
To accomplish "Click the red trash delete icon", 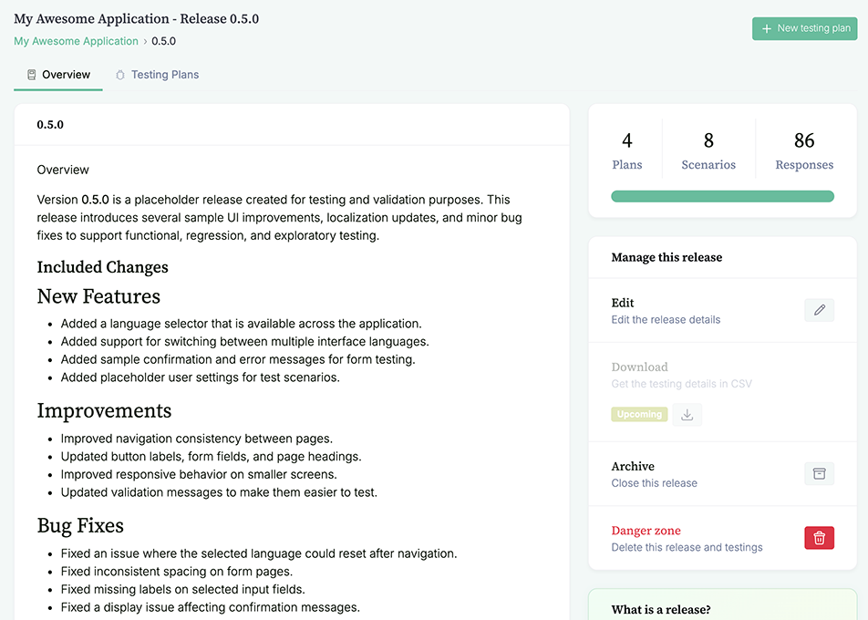I will 820,538.
